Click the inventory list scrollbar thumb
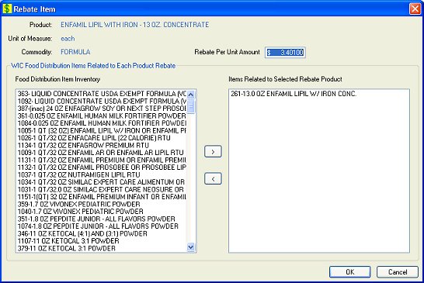The image size is (424, 283). pyautogui.click(x=191, y=106)
